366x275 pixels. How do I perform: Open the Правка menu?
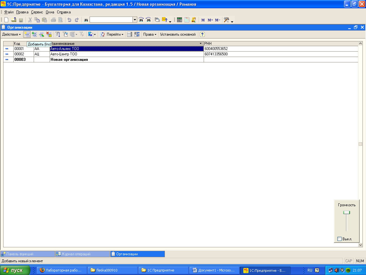pyautogui.click(x=22, y=12)
